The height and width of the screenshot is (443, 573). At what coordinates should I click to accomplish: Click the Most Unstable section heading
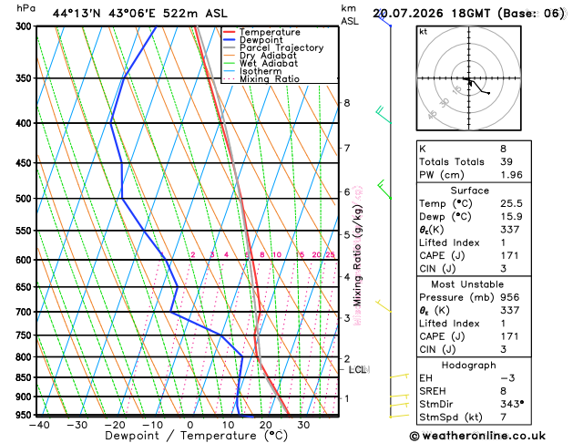coord(467,284)
